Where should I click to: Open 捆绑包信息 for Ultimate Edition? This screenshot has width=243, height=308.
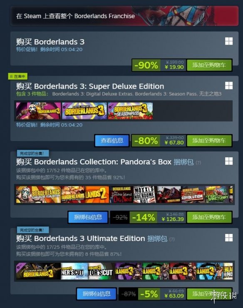97,294
